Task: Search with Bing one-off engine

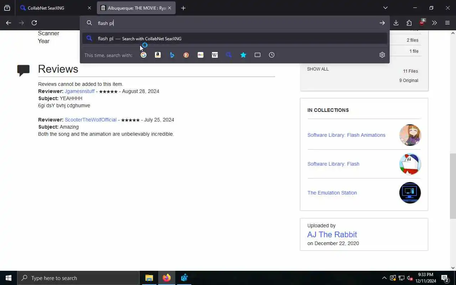Action: coord(172,55)
